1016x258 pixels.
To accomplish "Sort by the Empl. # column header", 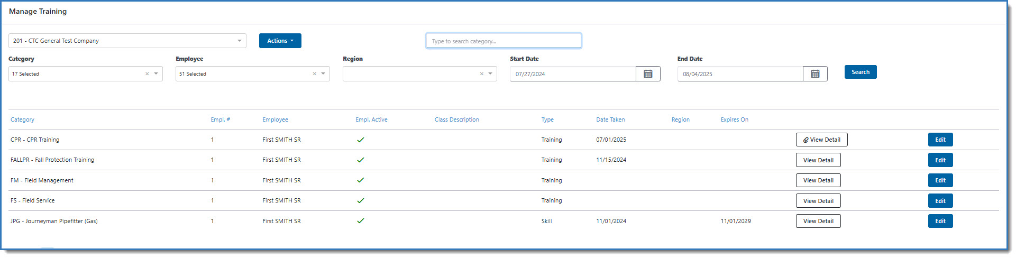I will 220,120.
